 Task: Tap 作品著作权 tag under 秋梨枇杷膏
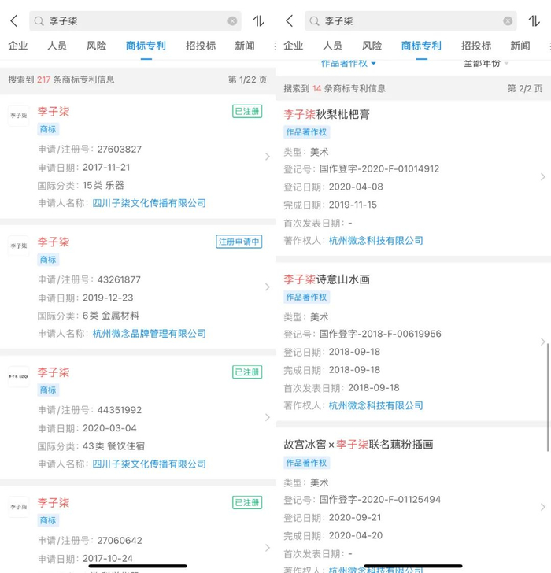coord(306,132)
